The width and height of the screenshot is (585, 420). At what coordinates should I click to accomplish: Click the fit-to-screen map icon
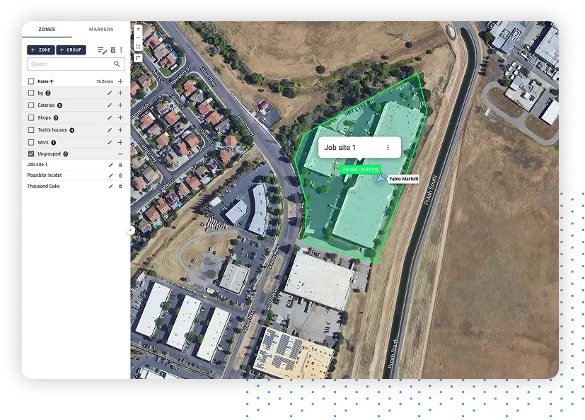click(138, 47)
